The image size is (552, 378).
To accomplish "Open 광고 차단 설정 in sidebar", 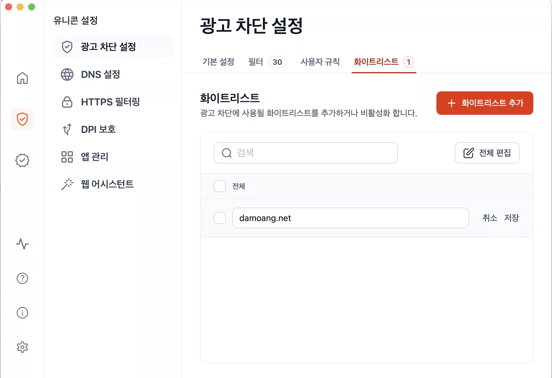I will 113,47.
